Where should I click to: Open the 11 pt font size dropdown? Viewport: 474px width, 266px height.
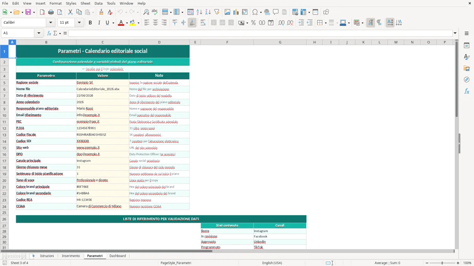pyautogui.click(x=79, y=23)
